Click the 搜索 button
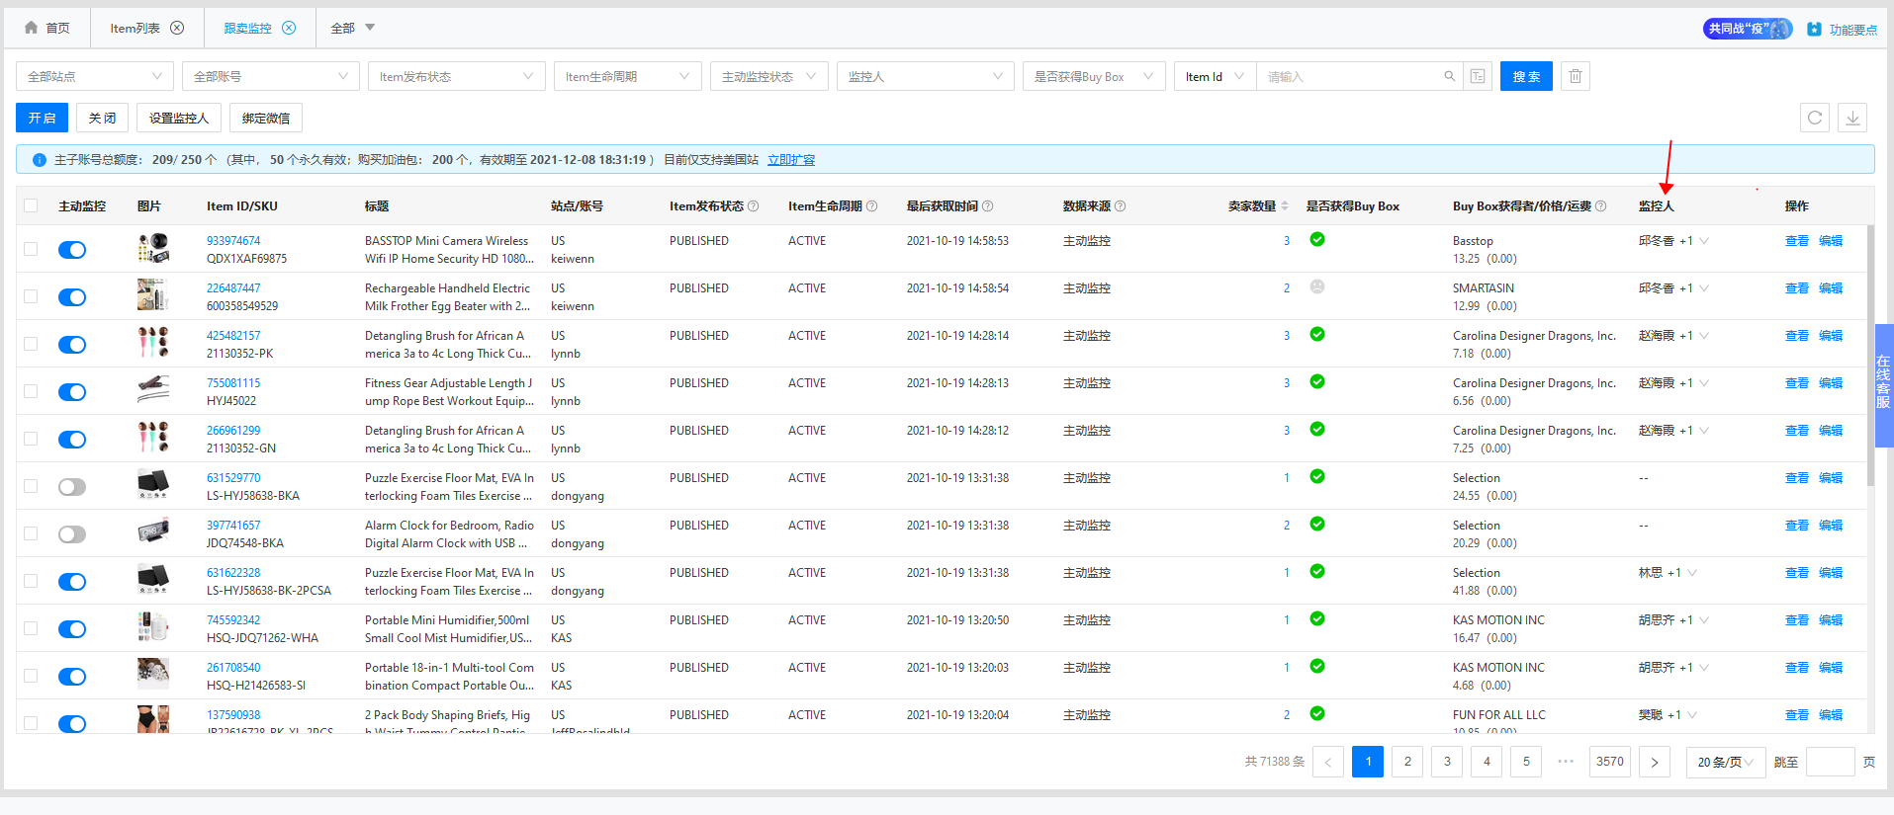 point(1526,76)
